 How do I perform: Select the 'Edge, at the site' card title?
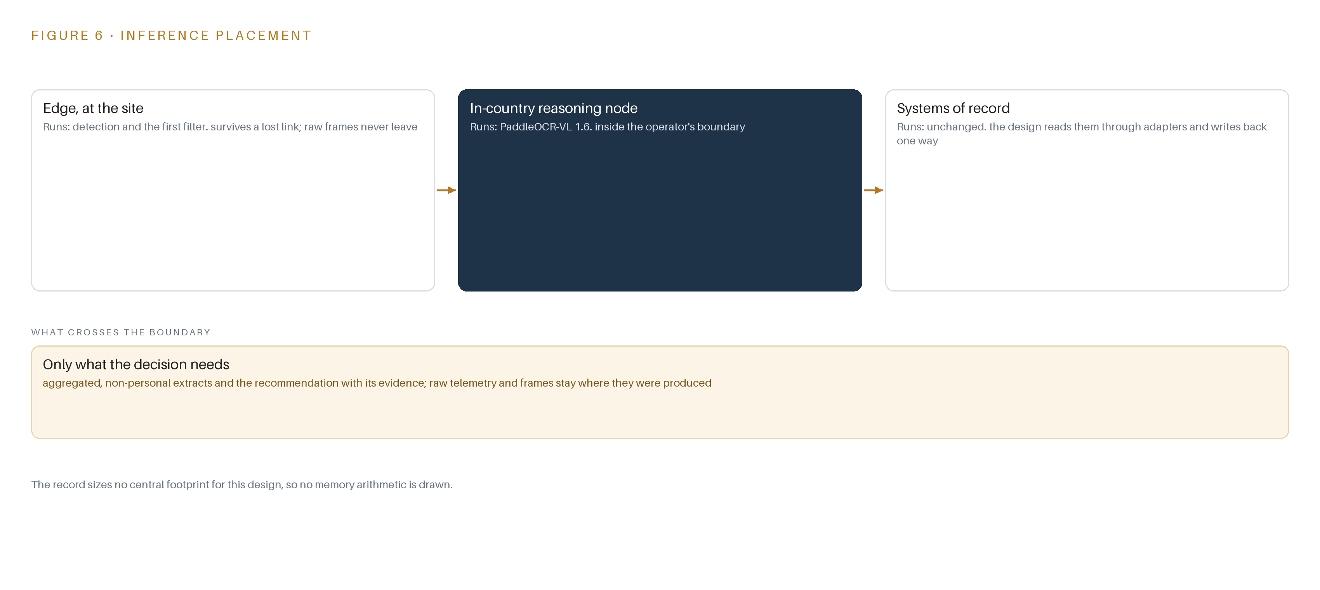[x=93, y=108]
